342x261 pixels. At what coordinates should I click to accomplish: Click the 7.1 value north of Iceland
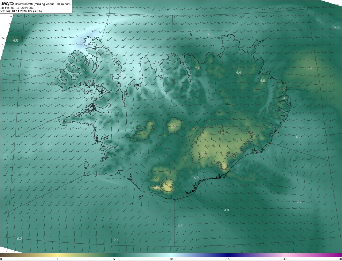(x=209, y=35)
